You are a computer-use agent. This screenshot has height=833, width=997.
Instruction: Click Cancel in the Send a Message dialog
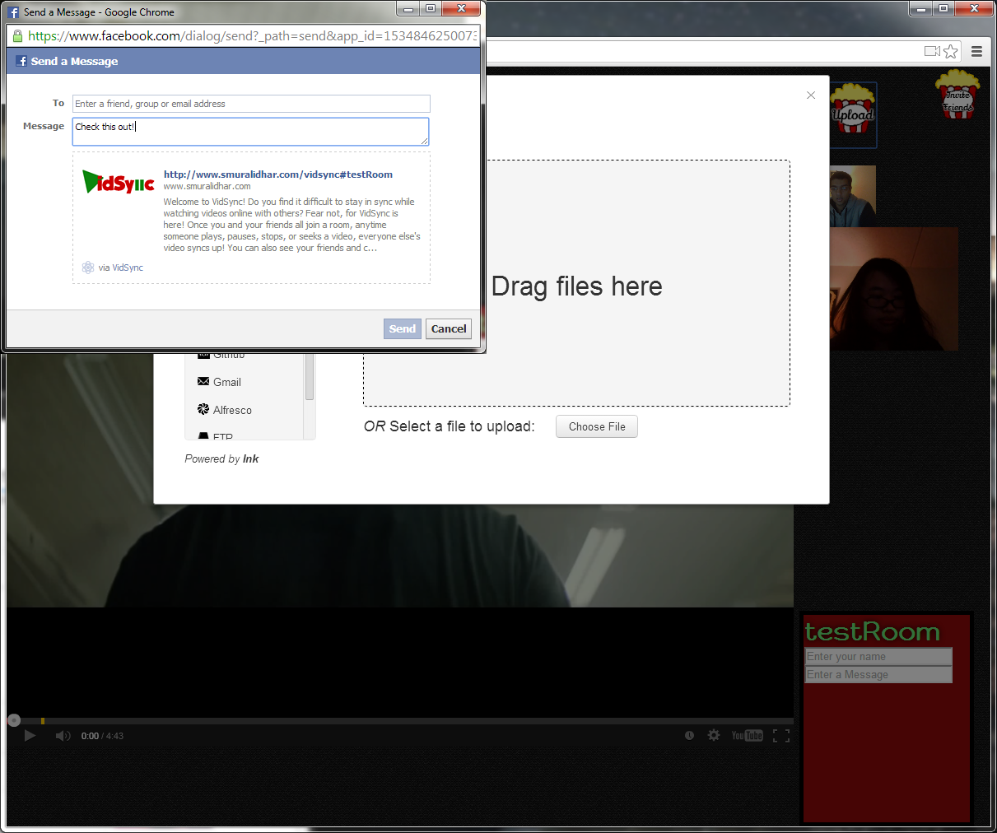point(449,328)
